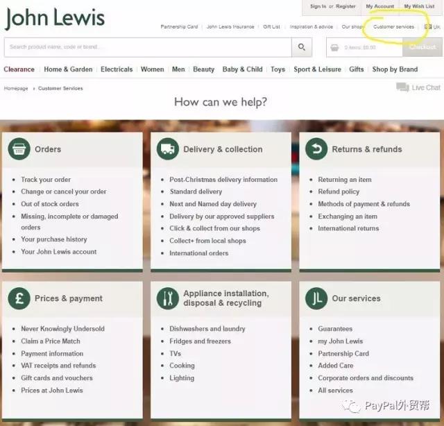Open Post-Christmas delivery information

click(x=223, y=180)
